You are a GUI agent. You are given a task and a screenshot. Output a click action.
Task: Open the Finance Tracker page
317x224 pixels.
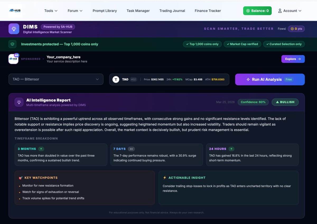click(208, 11)
